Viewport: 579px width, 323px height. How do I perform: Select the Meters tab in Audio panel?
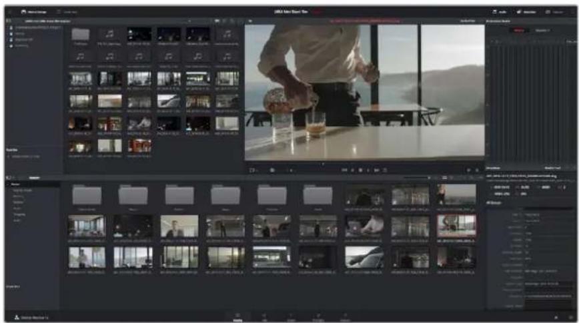pos(519,30)
